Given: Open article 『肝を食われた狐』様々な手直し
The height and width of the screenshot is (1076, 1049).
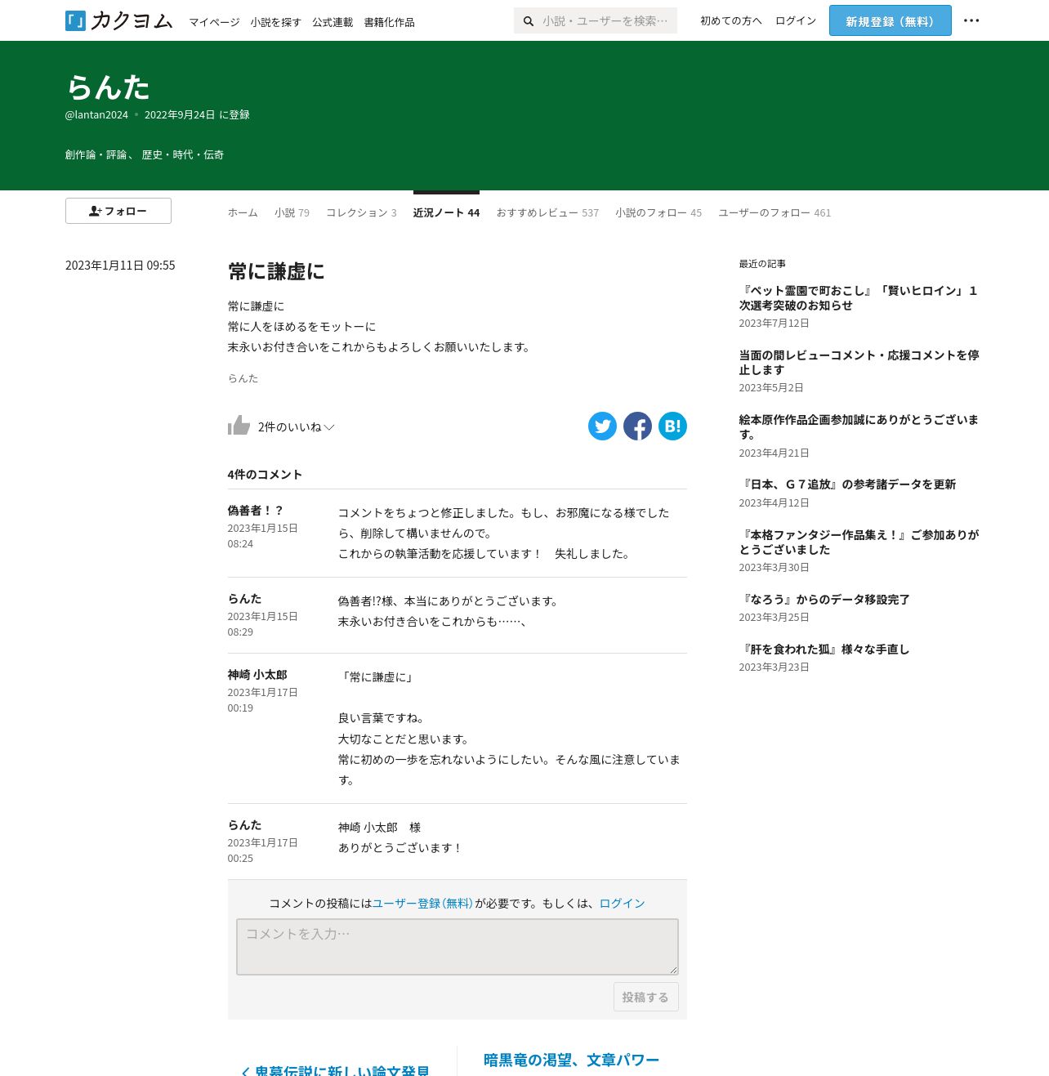Looking at the screenshot, I should click(824, 650).
